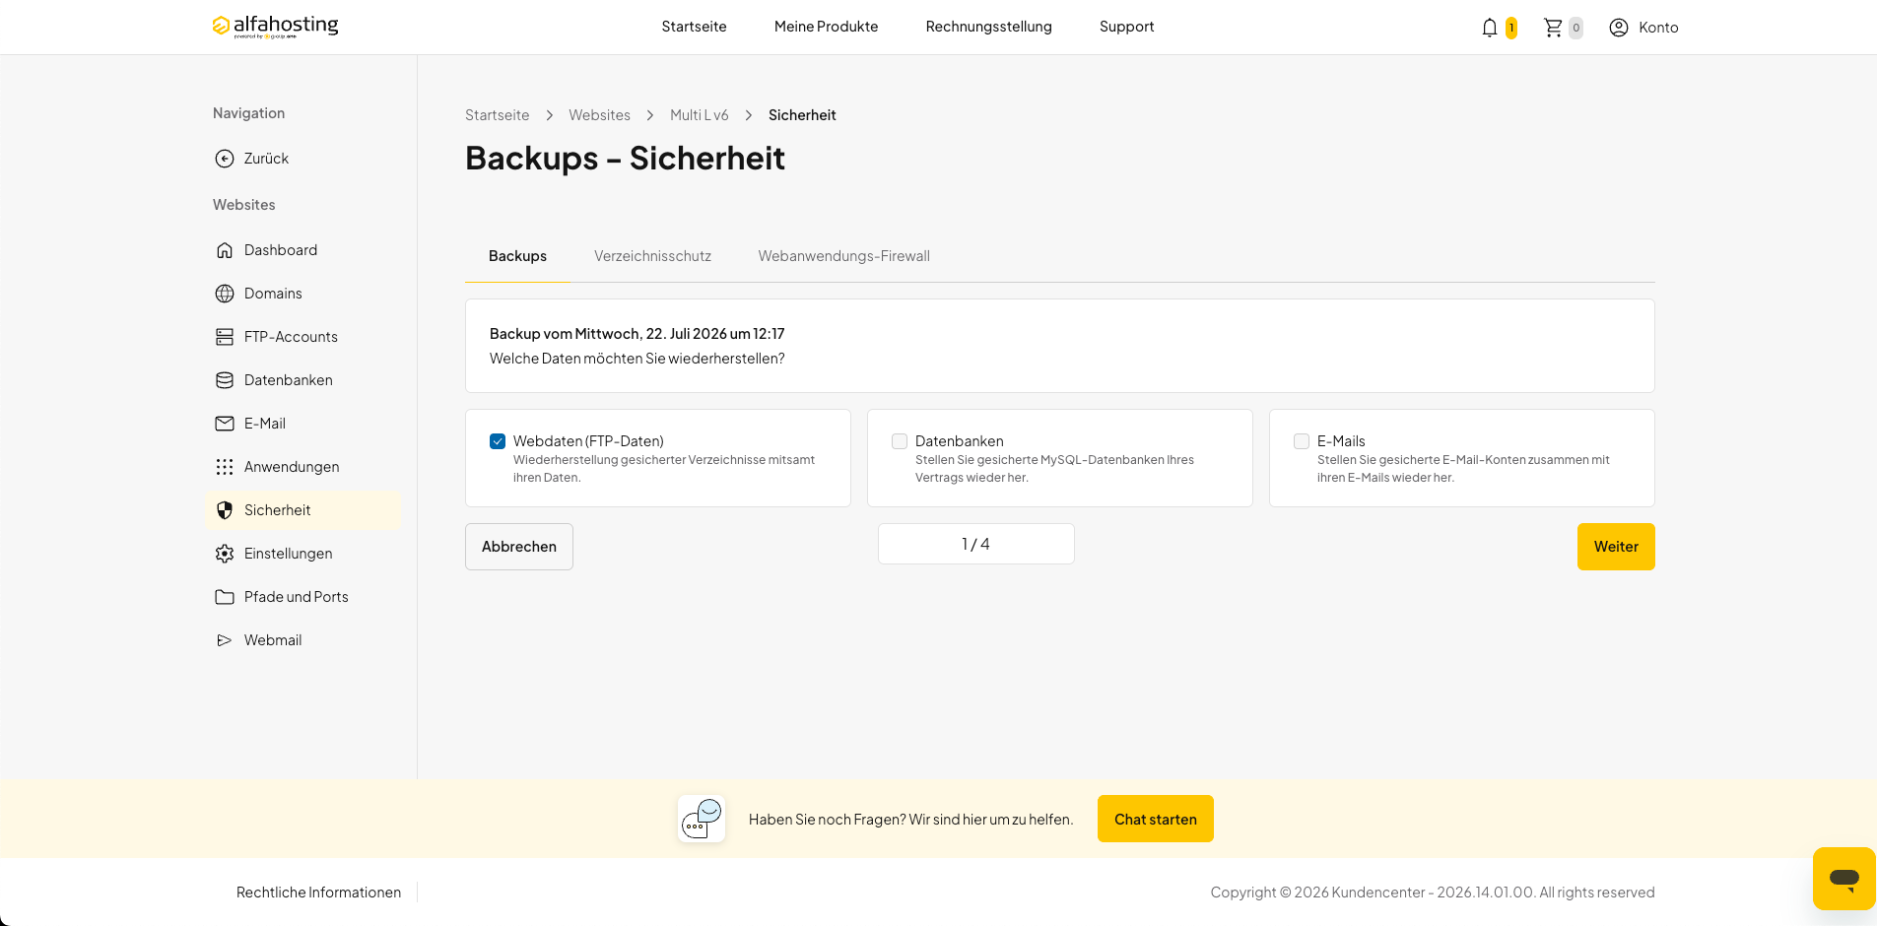Open the floating chat widget bubble
The image size is (1877, 926).
tap(1843, 878)
